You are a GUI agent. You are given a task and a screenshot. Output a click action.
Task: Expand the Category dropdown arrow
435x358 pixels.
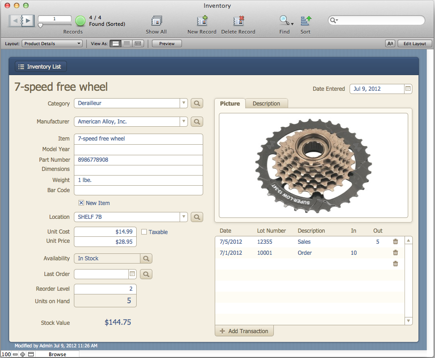tap(183, 103)
